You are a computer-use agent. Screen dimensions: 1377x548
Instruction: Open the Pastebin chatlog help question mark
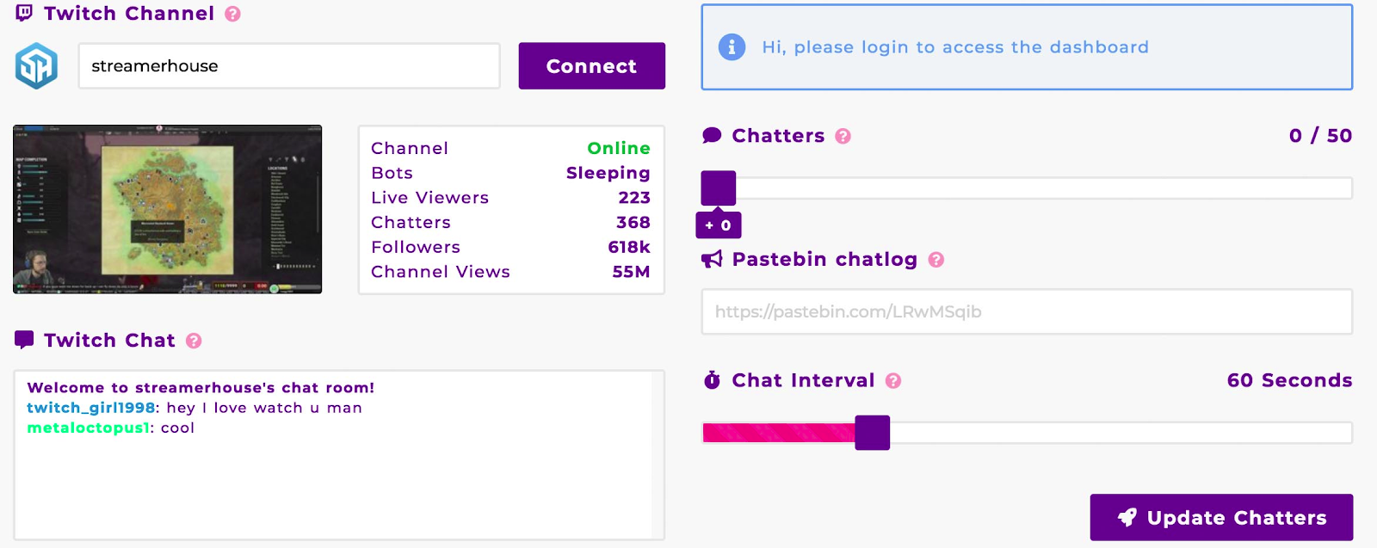(936, 260)
